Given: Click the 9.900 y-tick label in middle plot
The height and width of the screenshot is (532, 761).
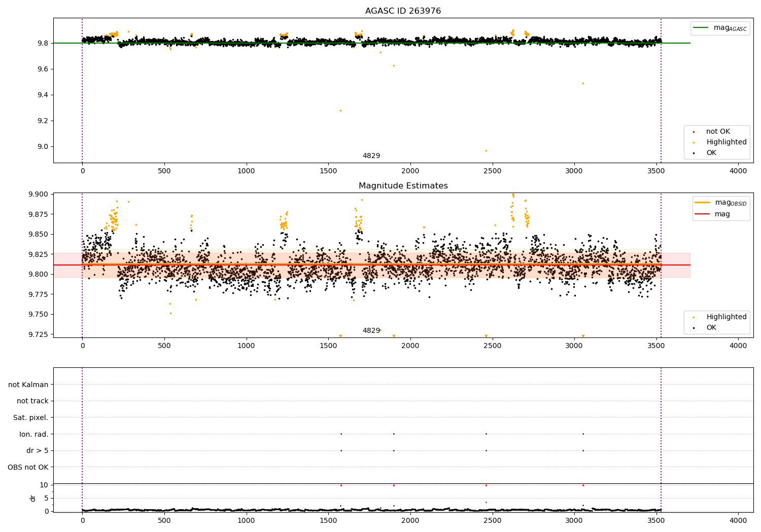Looking at the screenshot, I should [x=39, y=195].
